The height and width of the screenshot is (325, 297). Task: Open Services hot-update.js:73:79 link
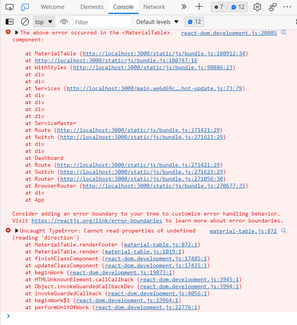point(154,88)
